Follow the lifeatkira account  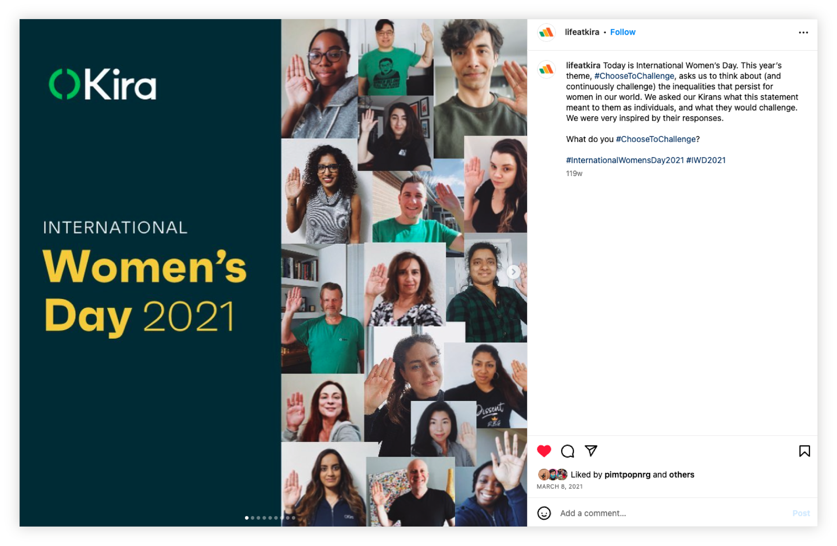[x=622, y=32]
